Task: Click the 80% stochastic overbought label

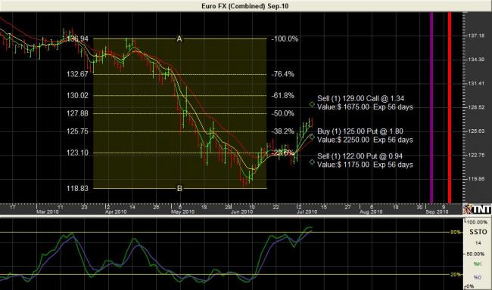Action: [x=456, y=233]
